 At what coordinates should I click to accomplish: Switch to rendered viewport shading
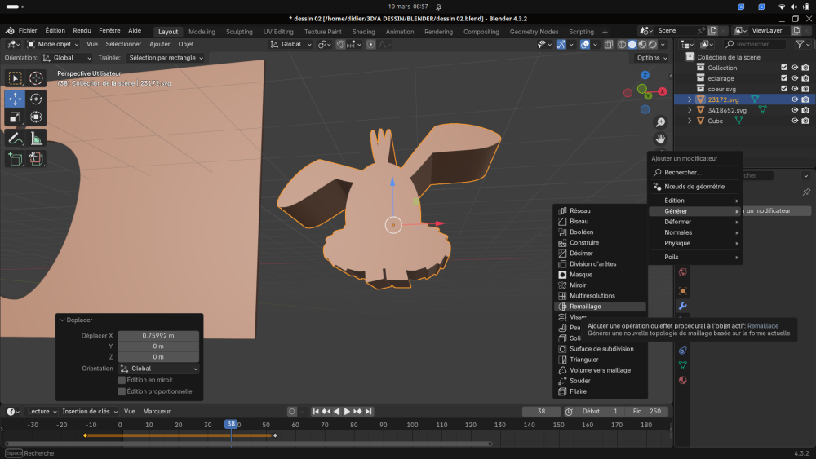(653, 44)
